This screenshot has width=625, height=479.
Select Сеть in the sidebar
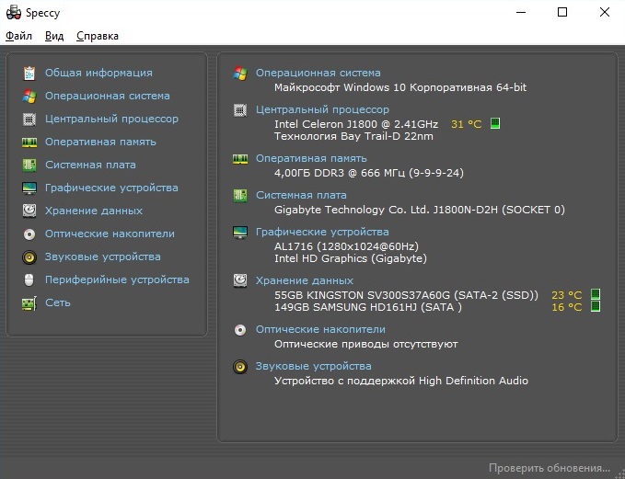(58, 302)
